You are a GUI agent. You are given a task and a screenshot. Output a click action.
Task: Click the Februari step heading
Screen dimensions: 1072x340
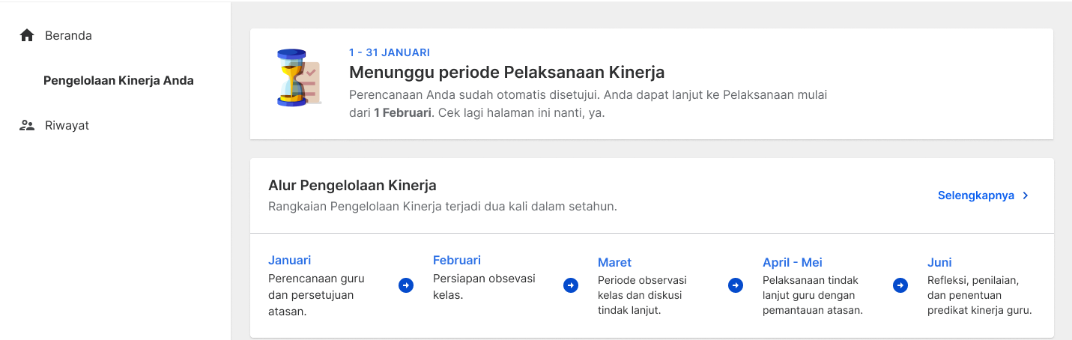(x=457, y=261)
